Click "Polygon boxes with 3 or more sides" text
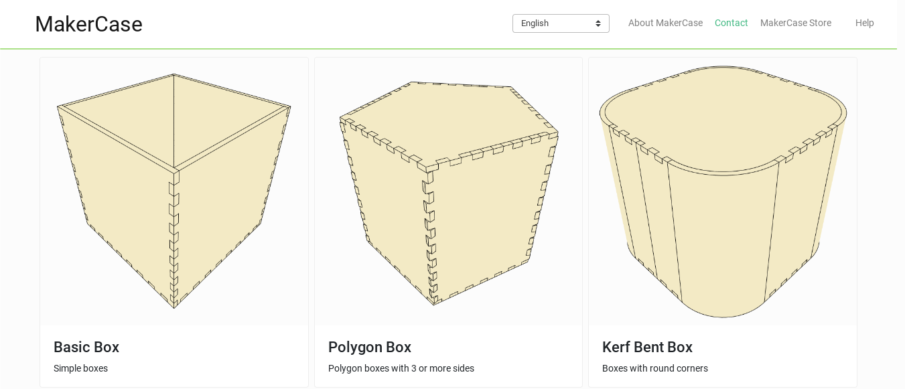The height and width of the screenshot is (389, 905). tap(401, 368)
